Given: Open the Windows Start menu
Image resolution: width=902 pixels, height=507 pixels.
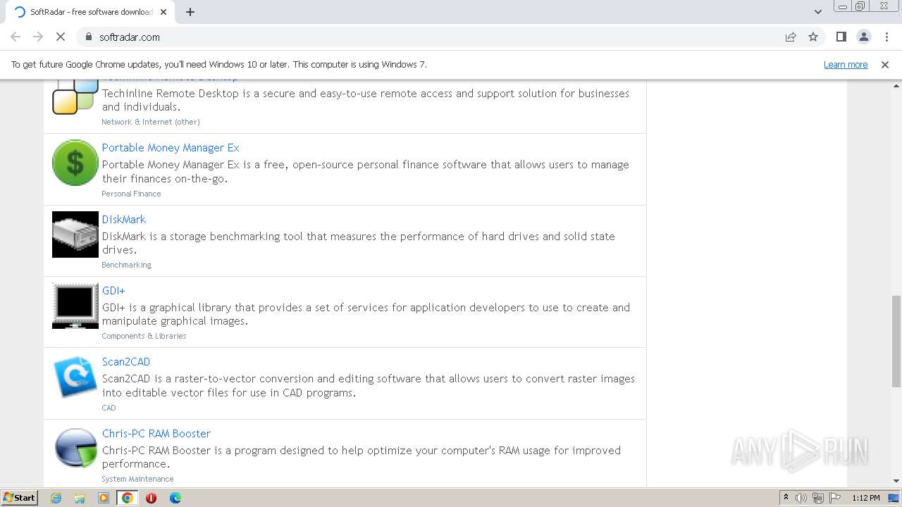Looking at the screenshot, I should [20, 498].
